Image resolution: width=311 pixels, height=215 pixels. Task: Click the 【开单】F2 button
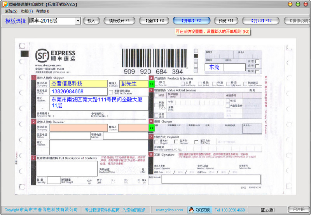point(191,21)
